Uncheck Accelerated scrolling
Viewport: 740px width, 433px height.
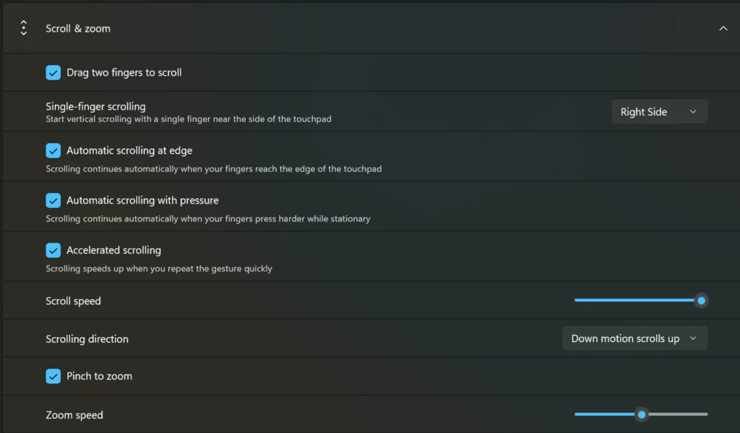(x=53, y=250)
